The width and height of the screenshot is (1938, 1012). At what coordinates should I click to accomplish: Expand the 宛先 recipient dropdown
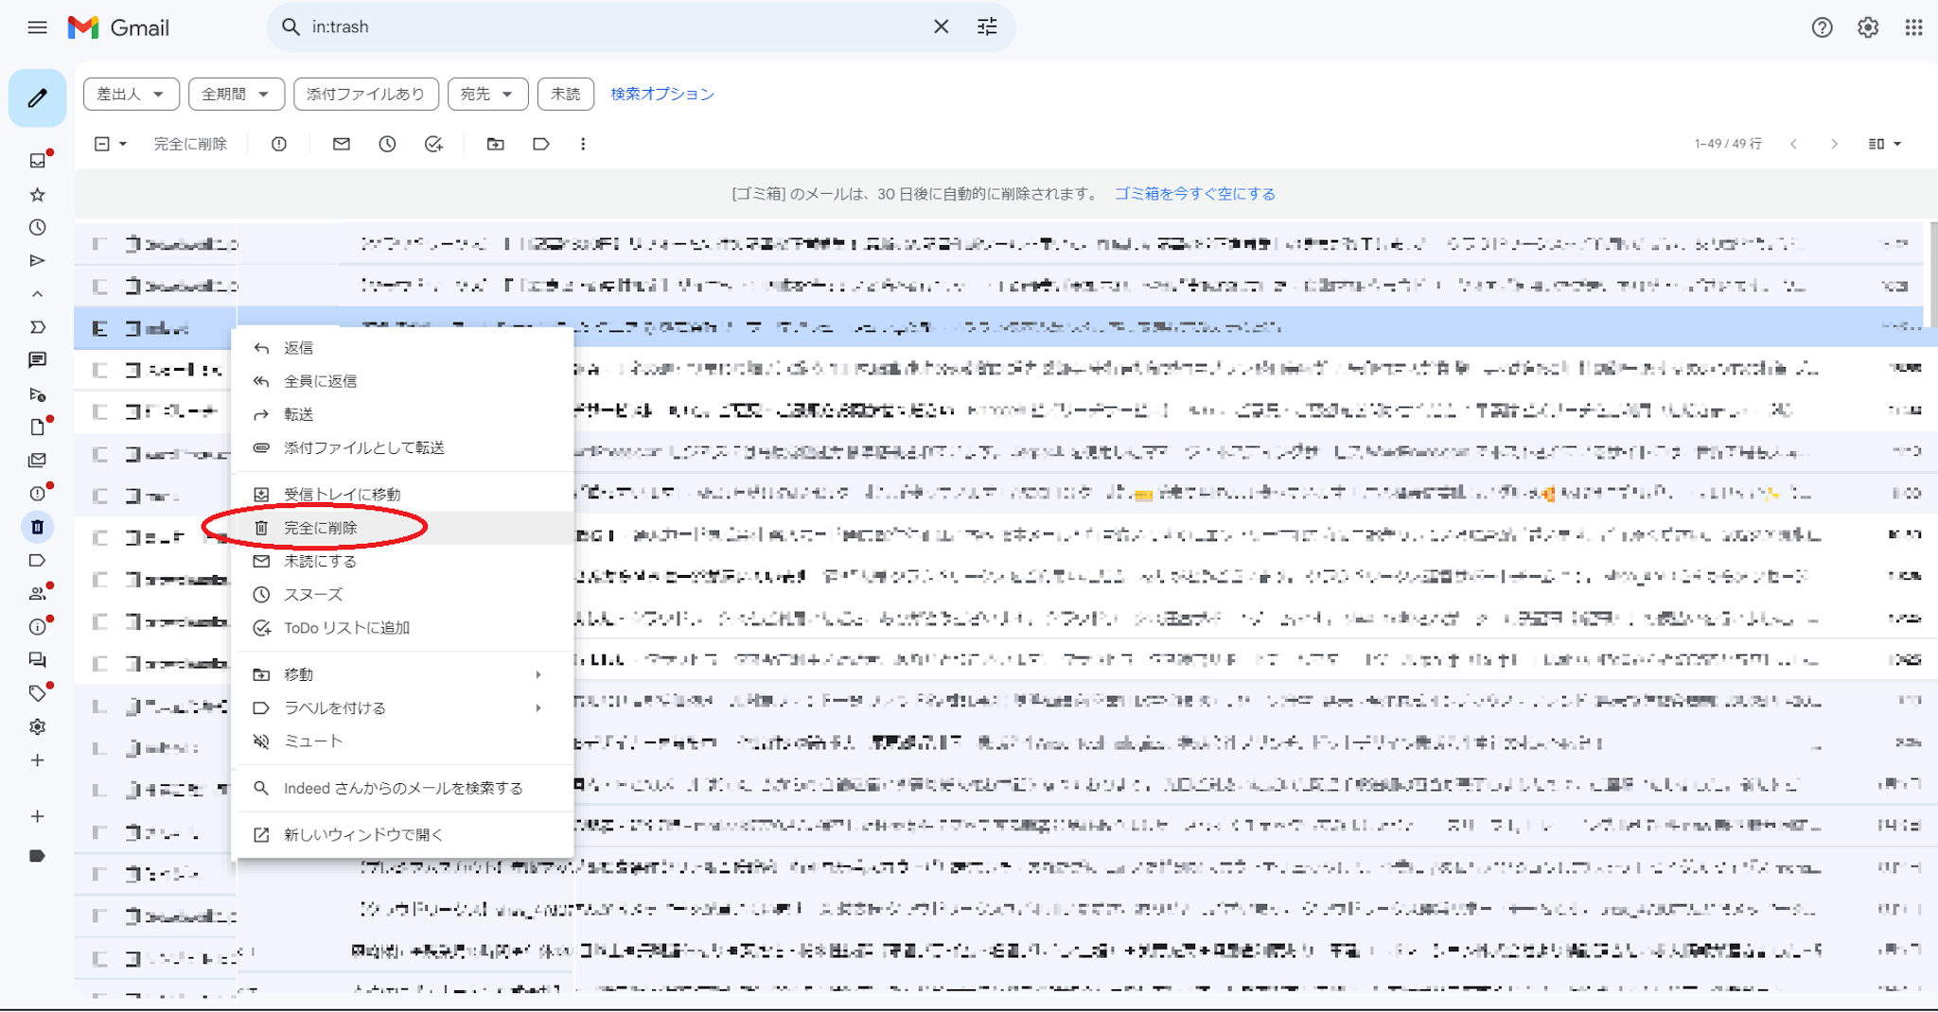click(x=486, y=94)
